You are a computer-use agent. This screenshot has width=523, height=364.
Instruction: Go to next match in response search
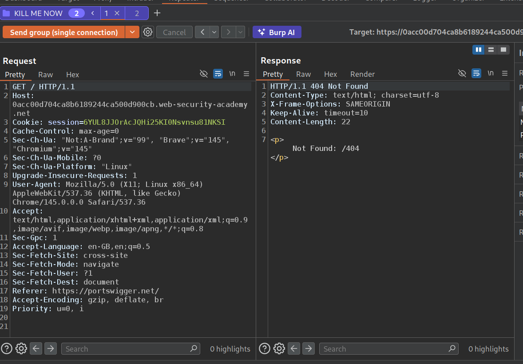(x=309, y=348)
